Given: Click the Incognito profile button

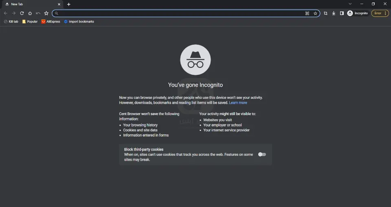Looking at the screenshot, I should (x=357, y=13).
